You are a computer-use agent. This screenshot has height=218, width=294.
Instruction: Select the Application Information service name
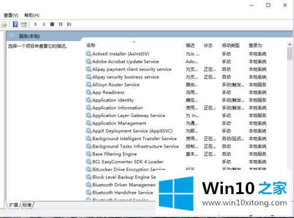pos(118,108)
